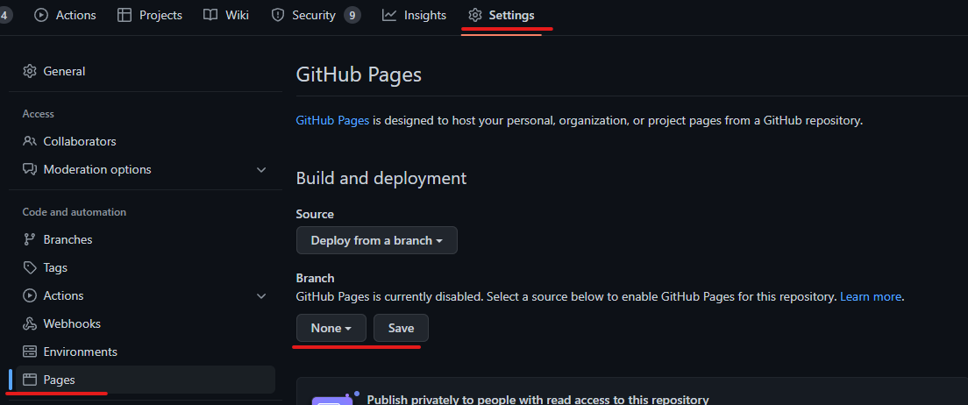
Task: Click the Moderation options comment icon
Action: pos(30,169)
